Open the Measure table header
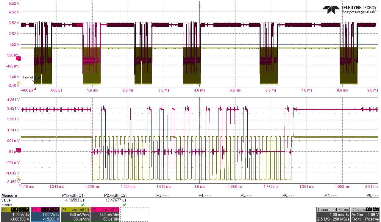Screen dimensions: 381x222 point(9,195)
